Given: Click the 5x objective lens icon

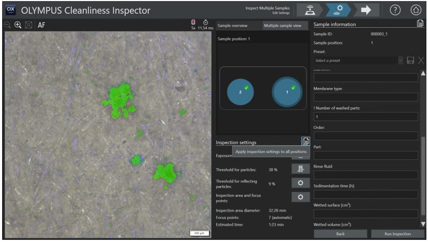Looking at the screenshot, I should coord(193,23).
